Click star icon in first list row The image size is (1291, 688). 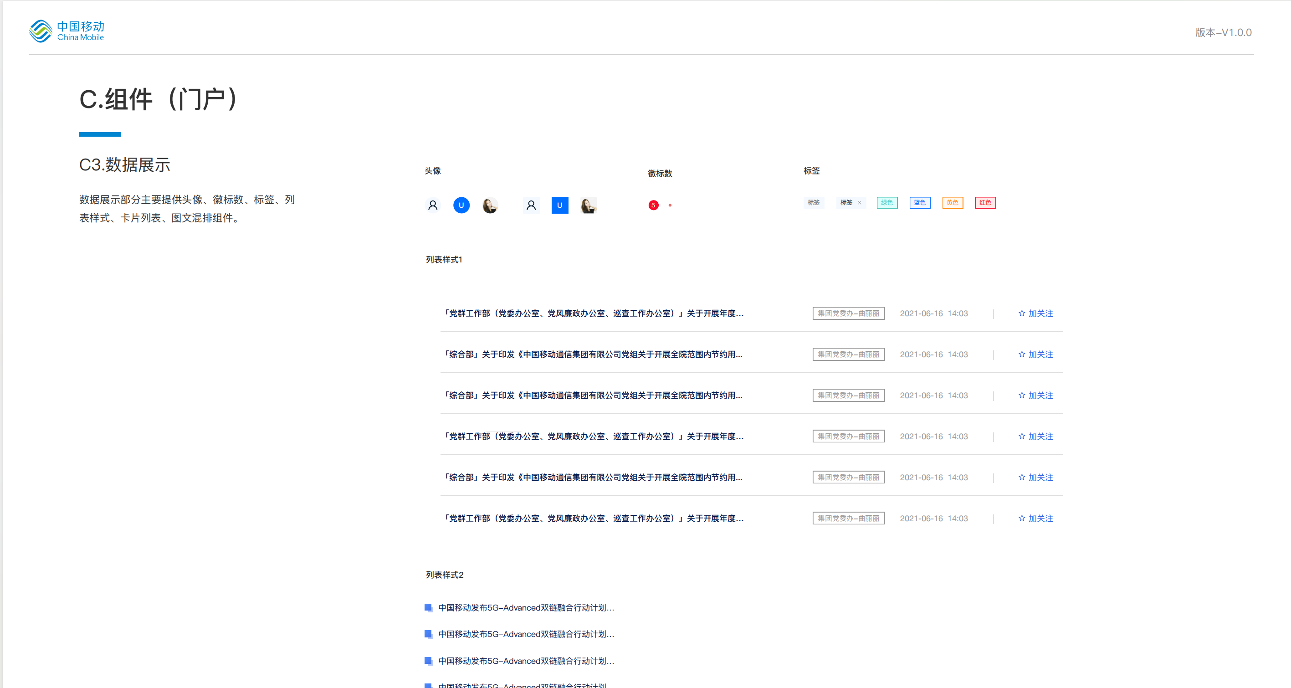point(1021,313)
